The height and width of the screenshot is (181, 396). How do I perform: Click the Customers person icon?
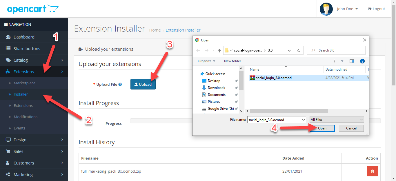[x=8, y=163]
